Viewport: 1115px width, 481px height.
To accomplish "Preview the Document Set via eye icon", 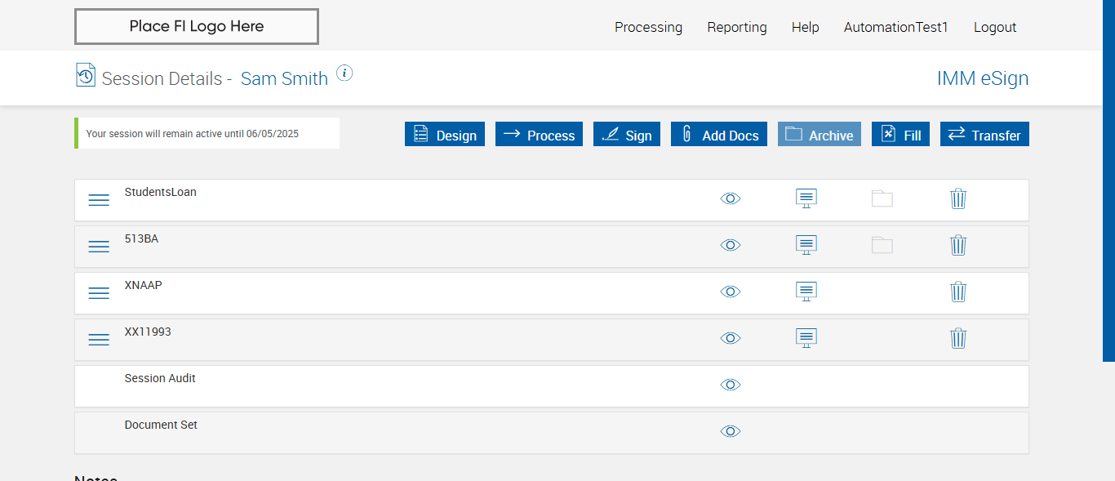I will [x=731, y=431].
